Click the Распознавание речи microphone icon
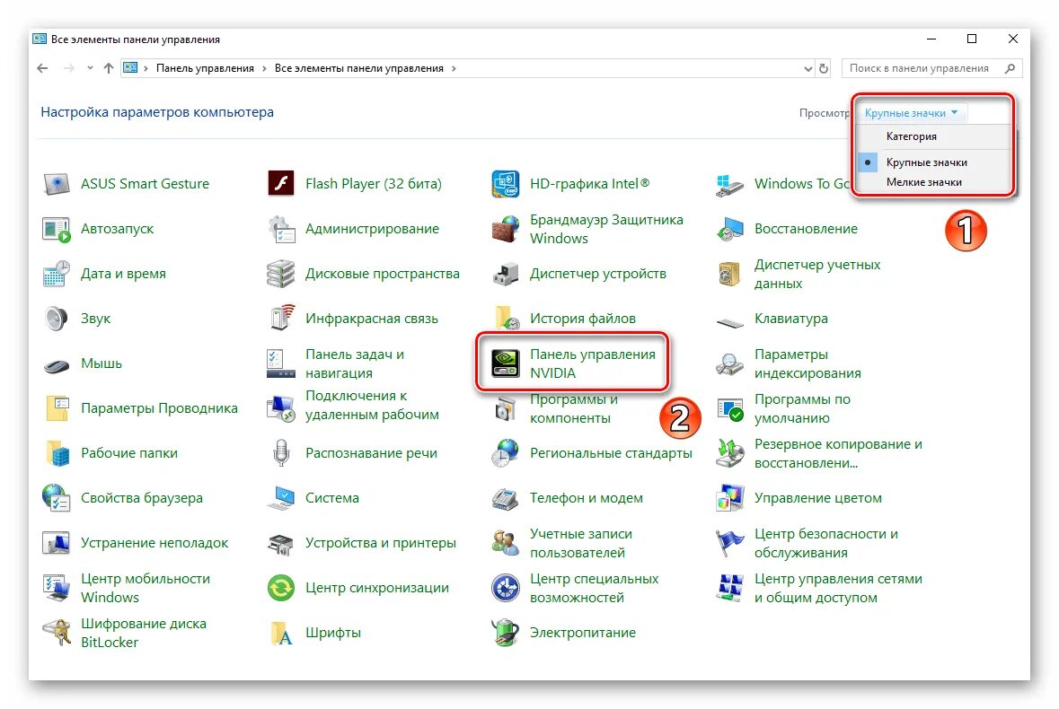 (281, 452)
